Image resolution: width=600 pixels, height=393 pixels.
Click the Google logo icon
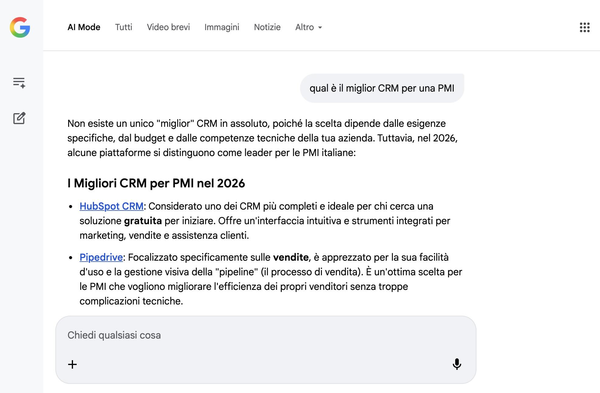[20, 27]
